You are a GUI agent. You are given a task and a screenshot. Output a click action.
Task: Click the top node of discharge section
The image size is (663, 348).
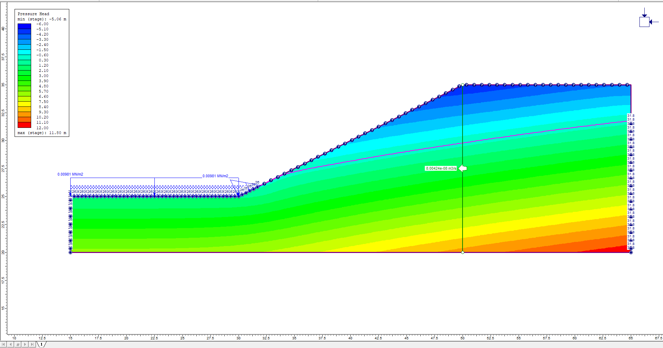pyautogui.click(x=463, y=85)
